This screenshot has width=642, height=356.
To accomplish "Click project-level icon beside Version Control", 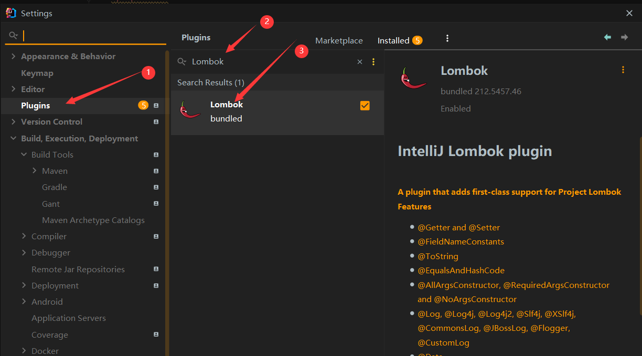I will [x=156, y=122].
